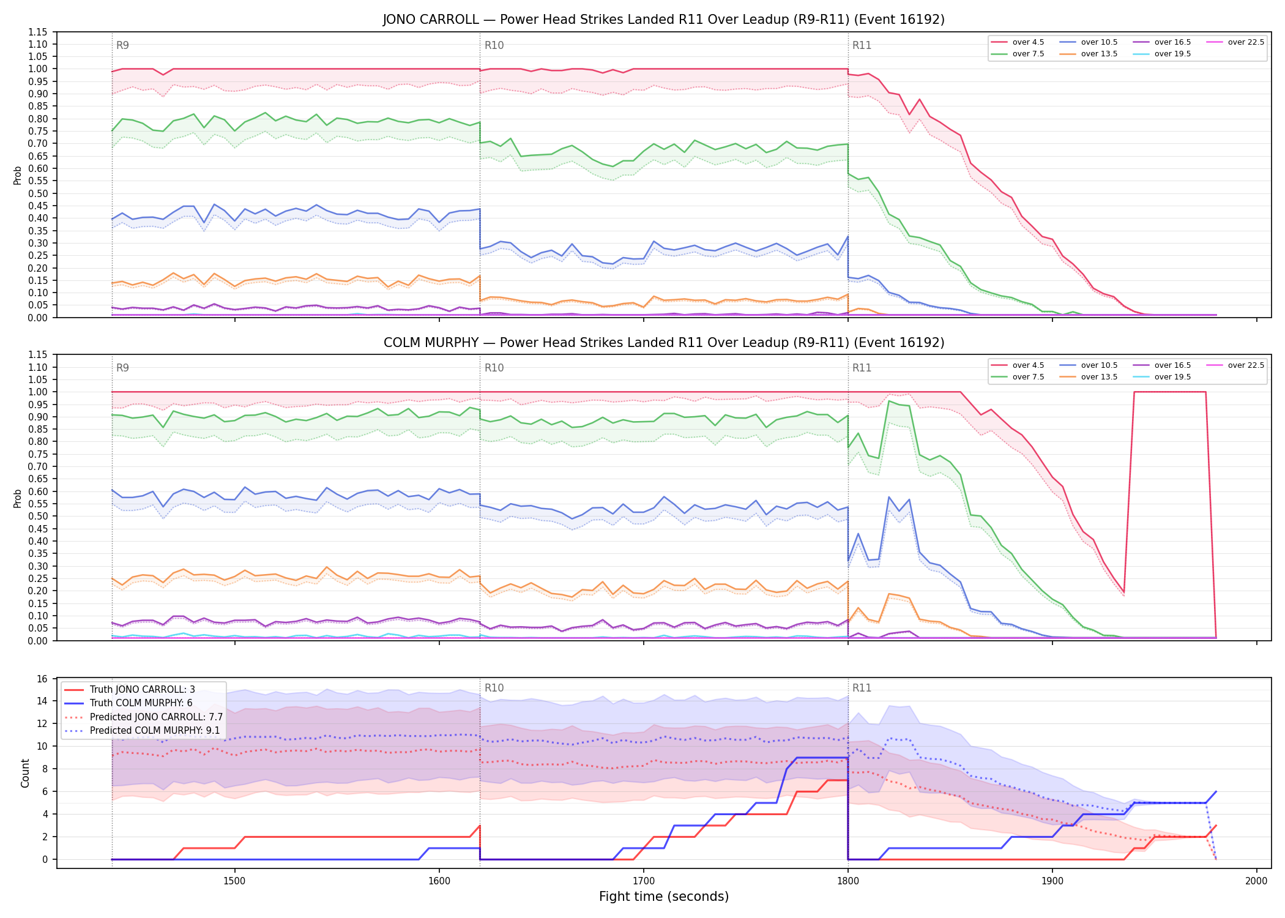Click the 'Prob' y-axis label of top chart
Image resolution: width=1285 pixels, height=918 pixels.
click(18, 175)
